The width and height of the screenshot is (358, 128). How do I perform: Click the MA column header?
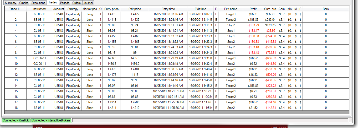pyautogui.click(x=290, y=9)
